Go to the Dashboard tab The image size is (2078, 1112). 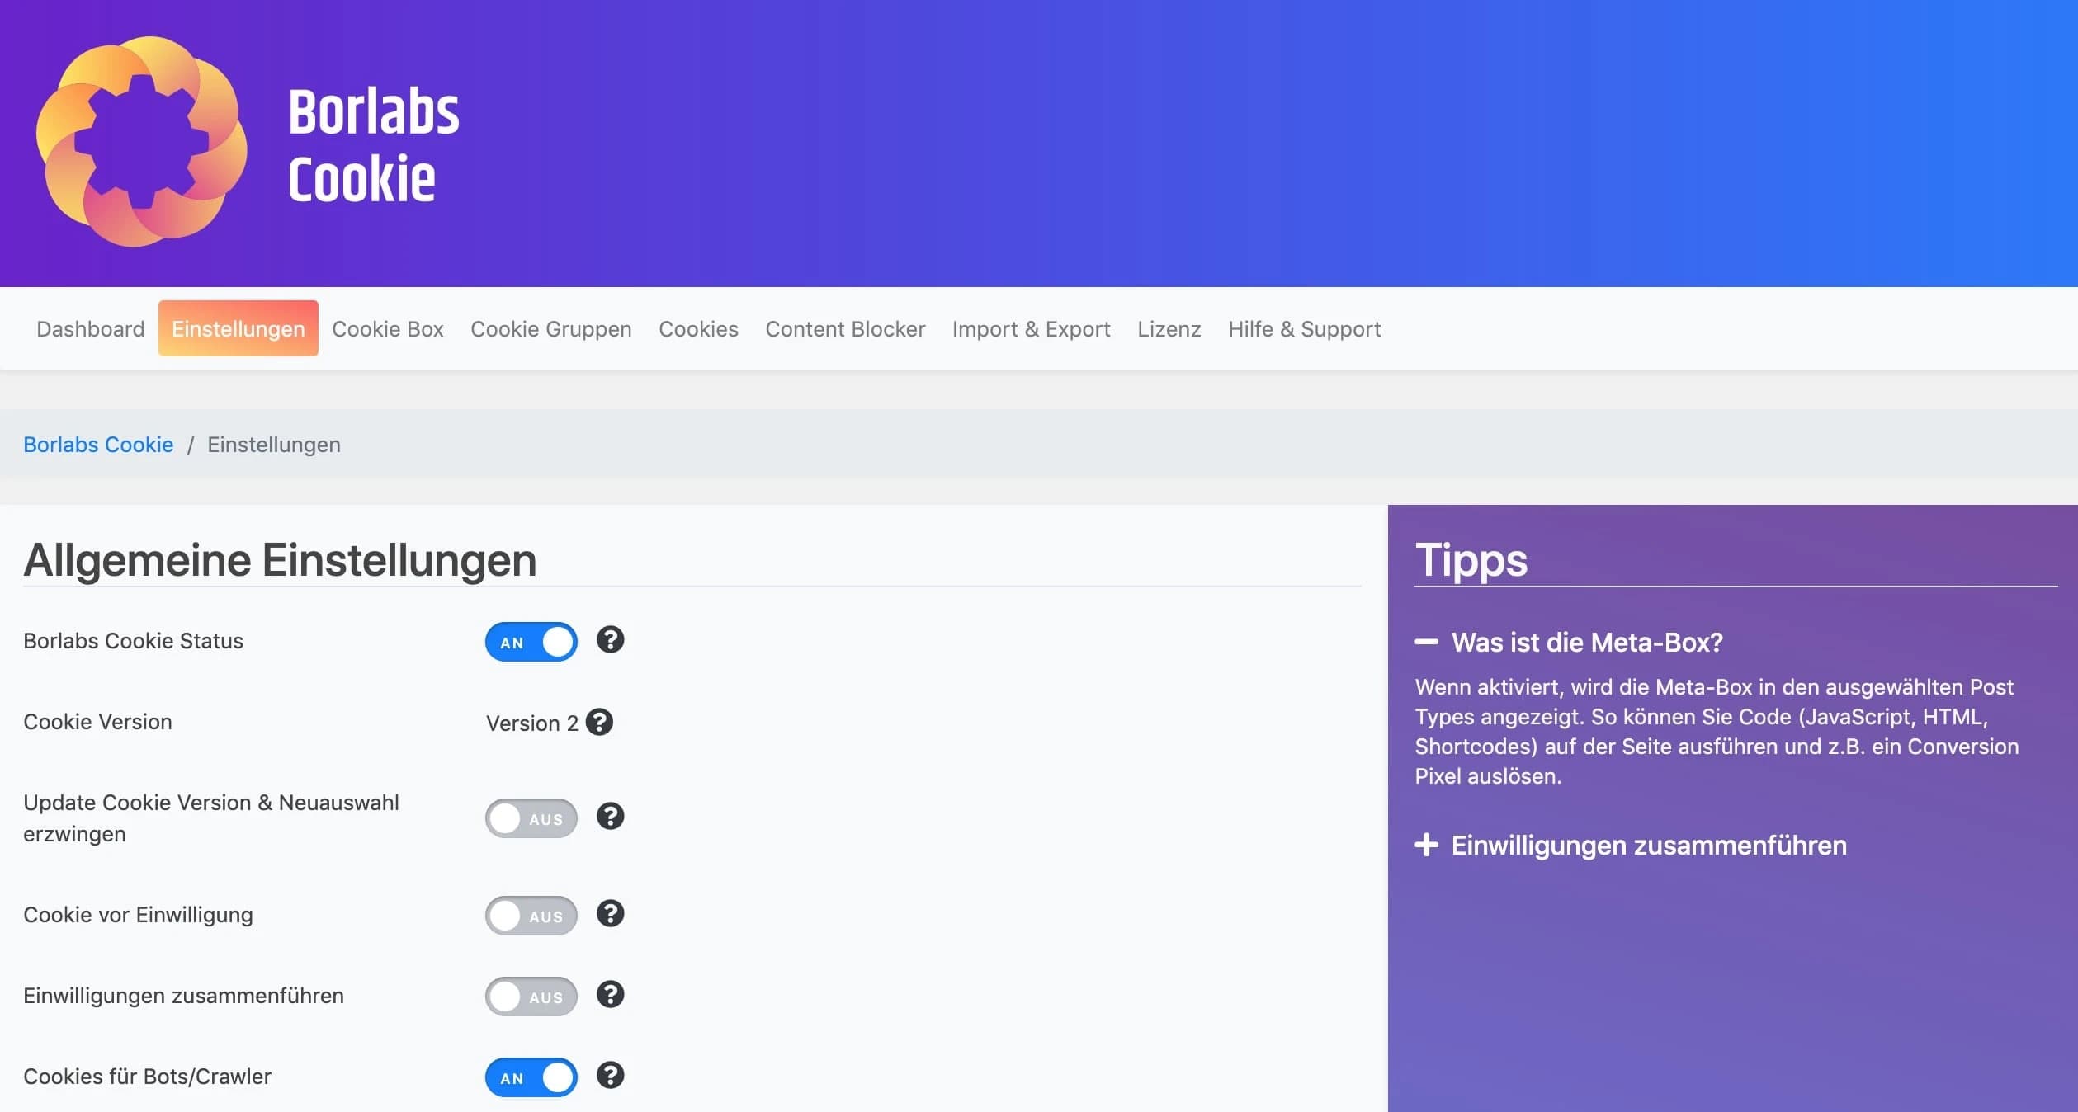(90, 329)
